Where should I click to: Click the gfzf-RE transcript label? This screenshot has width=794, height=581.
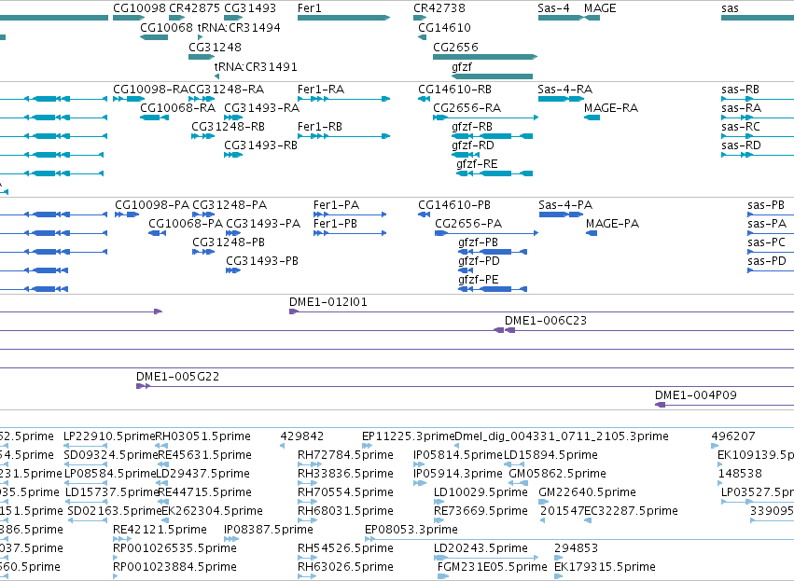(477, 164)
